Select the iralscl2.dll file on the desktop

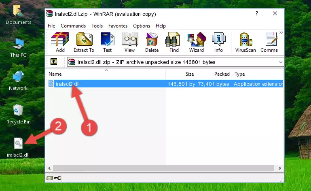[x=18, y=148]
